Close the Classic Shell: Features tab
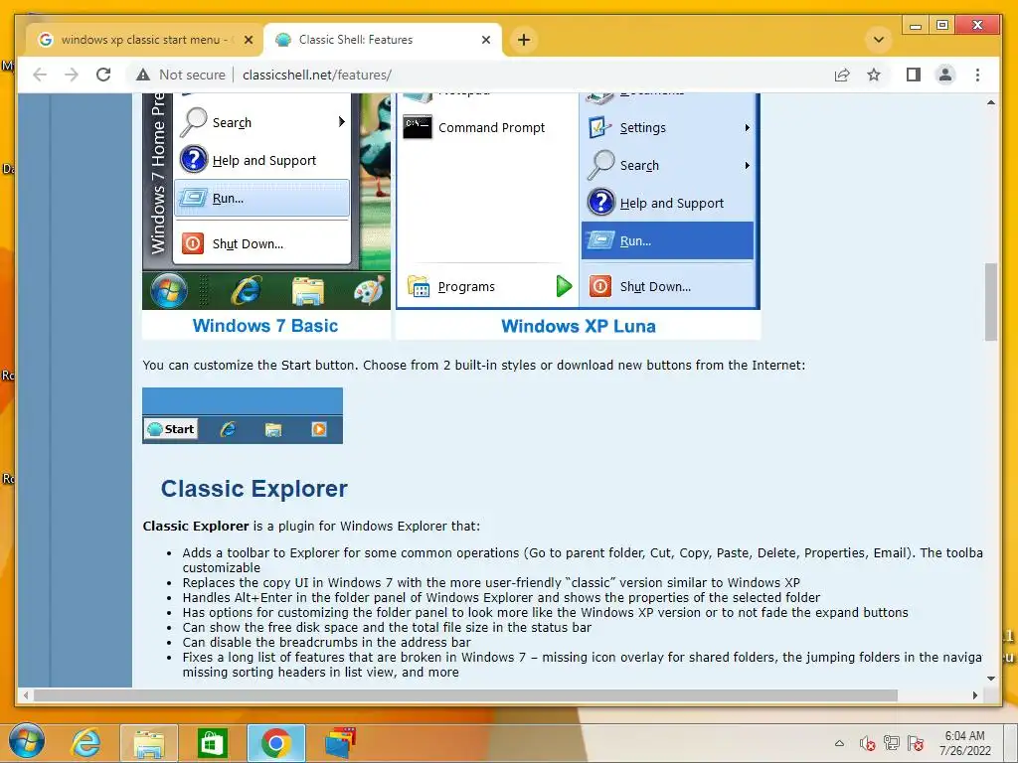The width and height of the screenshot is (1018, 763). point(485,40)
